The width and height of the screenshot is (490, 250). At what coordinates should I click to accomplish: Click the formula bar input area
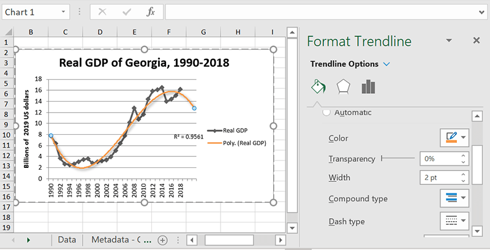(x=321, y=12)
